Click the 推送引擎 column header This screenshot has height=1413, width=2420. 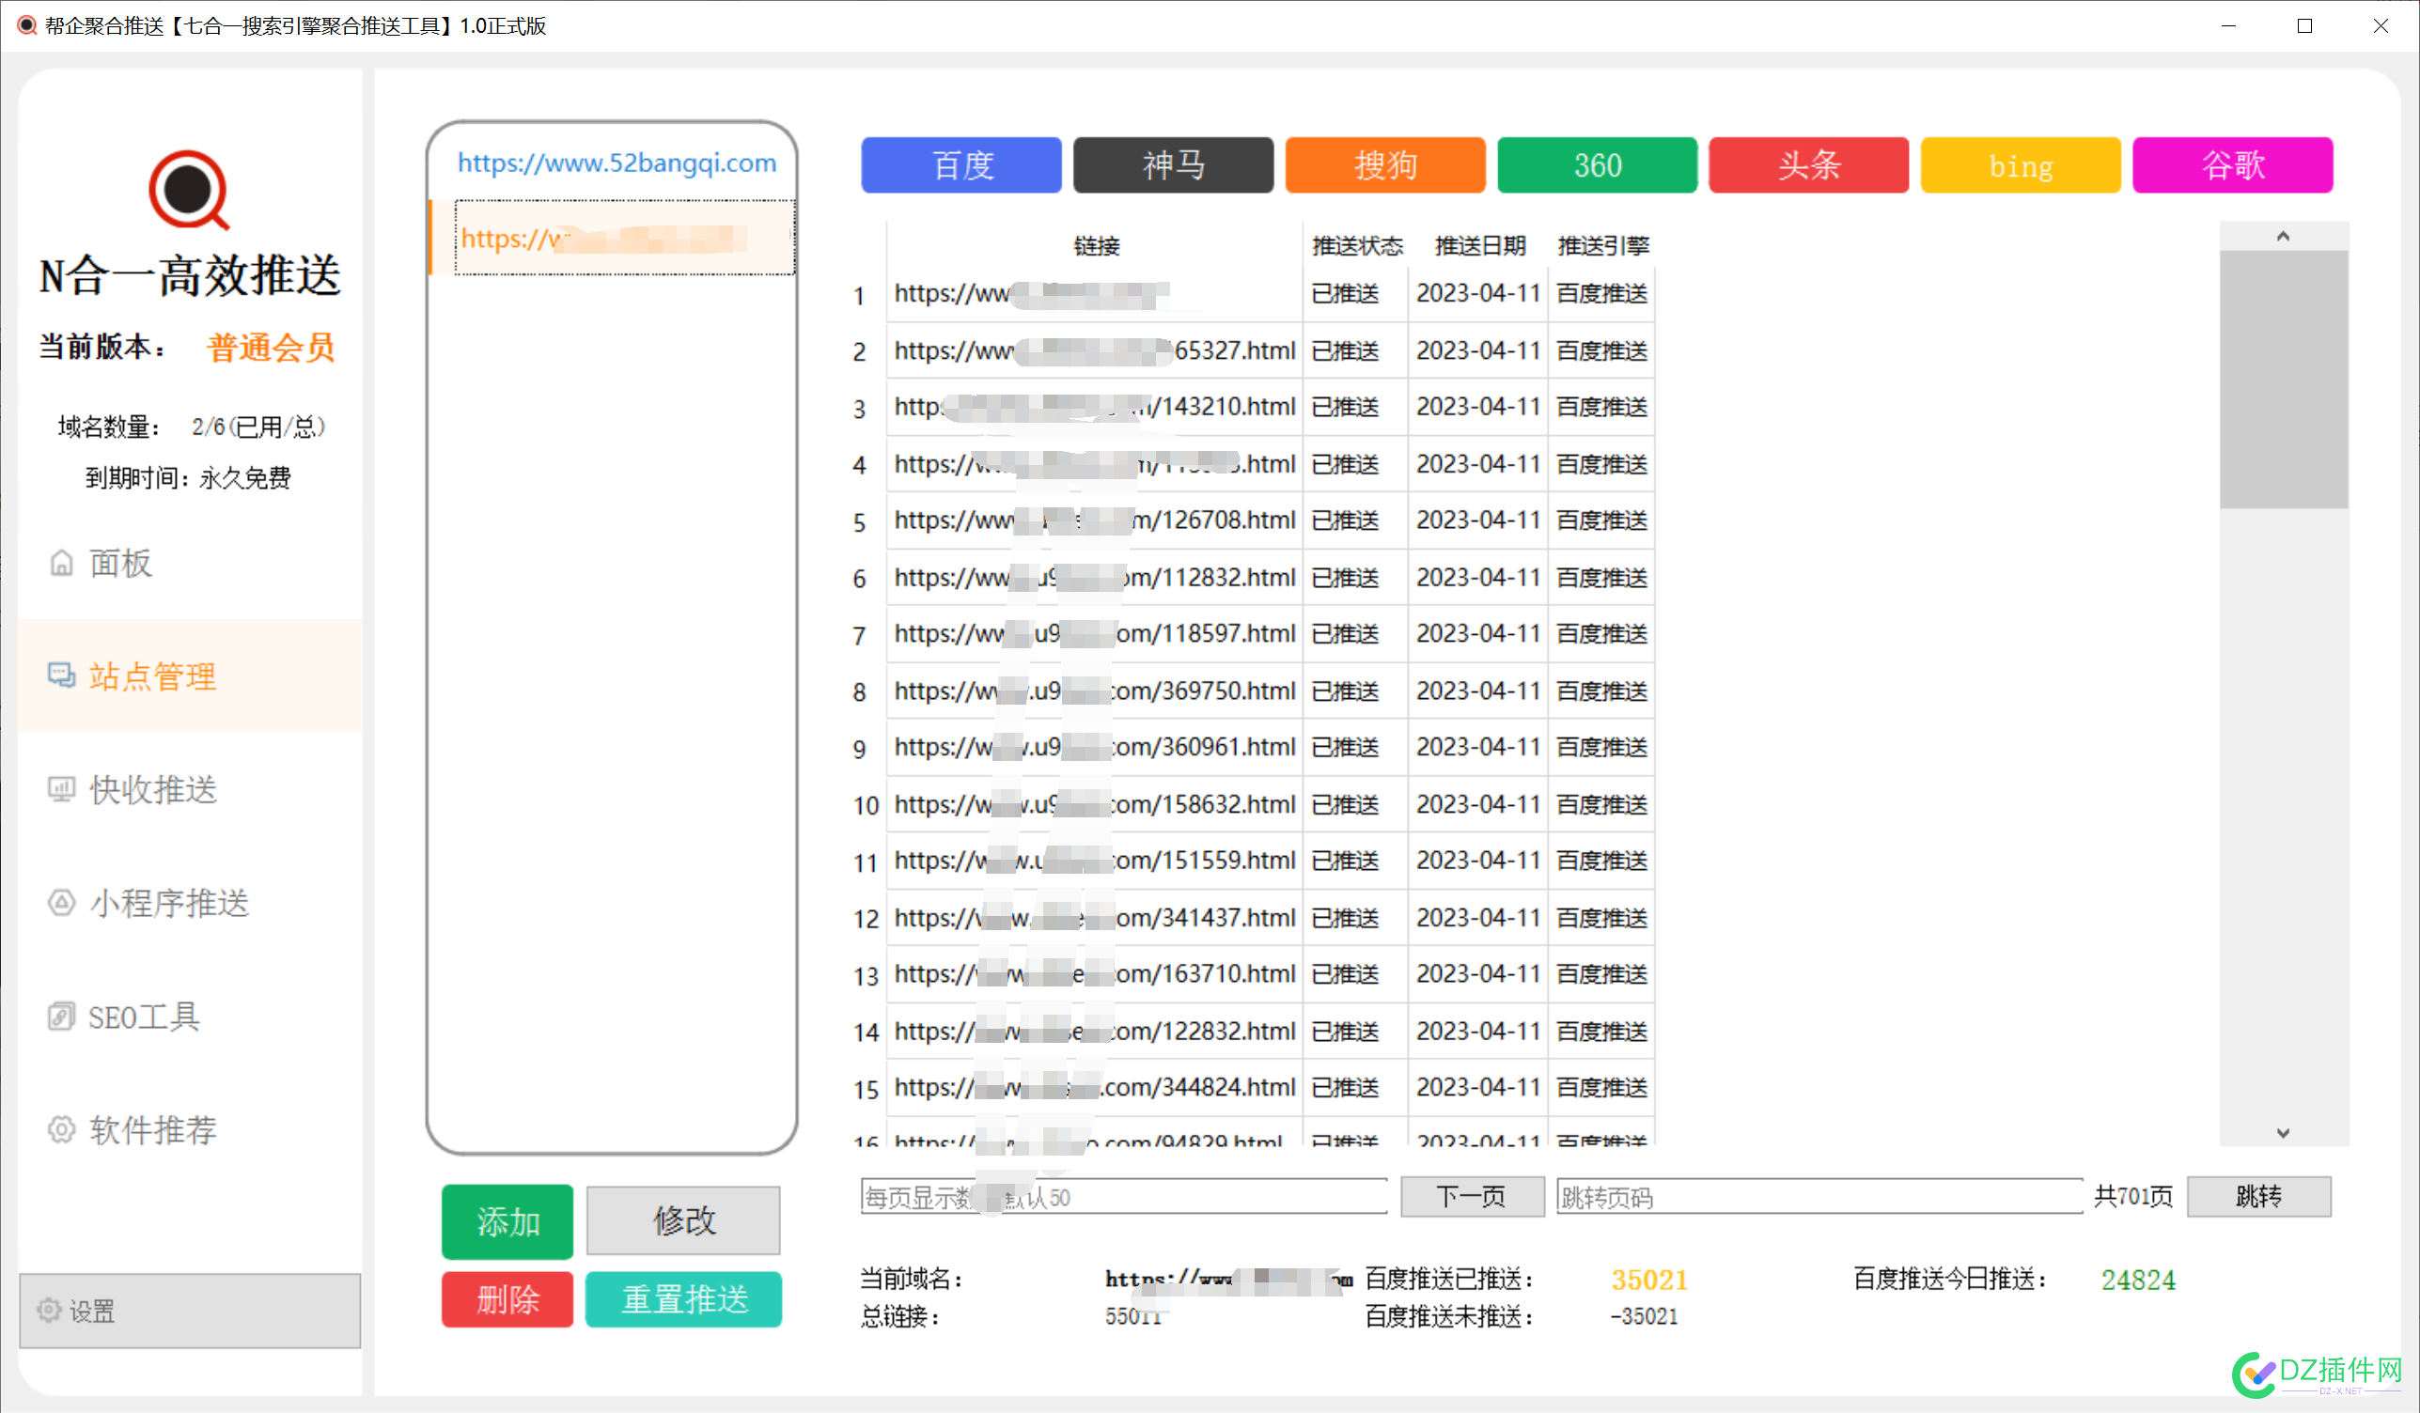[1602, 246]
